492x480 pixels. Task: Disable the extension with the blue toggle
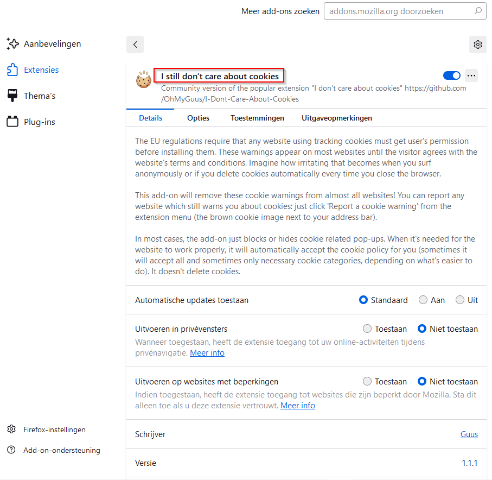pos(451,75)
